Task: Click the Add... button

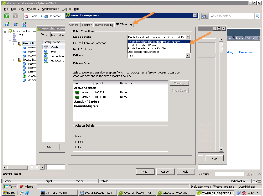Action: 51,147
